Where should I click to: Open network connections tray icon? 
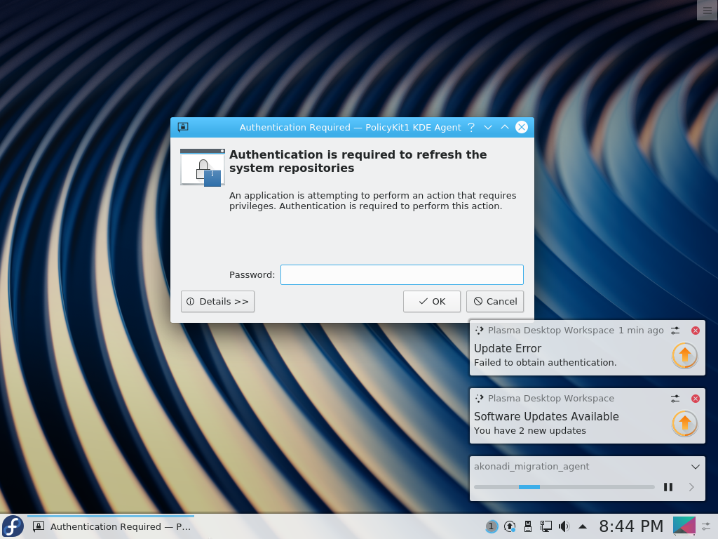click(546, 526)
